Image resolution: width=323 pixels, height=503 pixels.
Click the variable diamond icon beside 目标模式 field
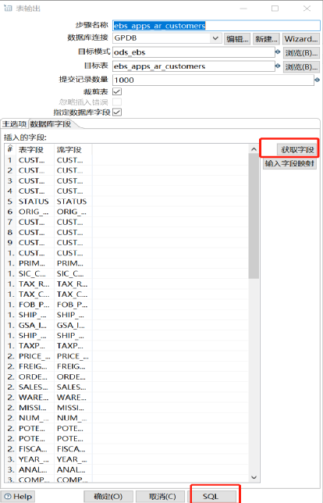tap(278, 52)
